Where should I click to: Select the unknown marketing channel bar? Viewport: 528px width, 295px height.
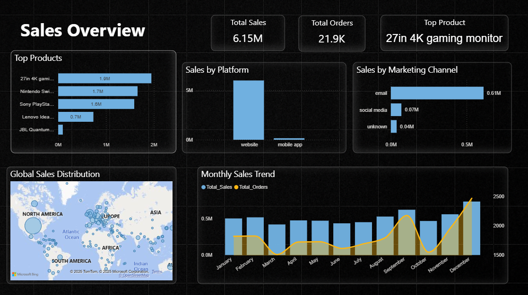point(393,126)
